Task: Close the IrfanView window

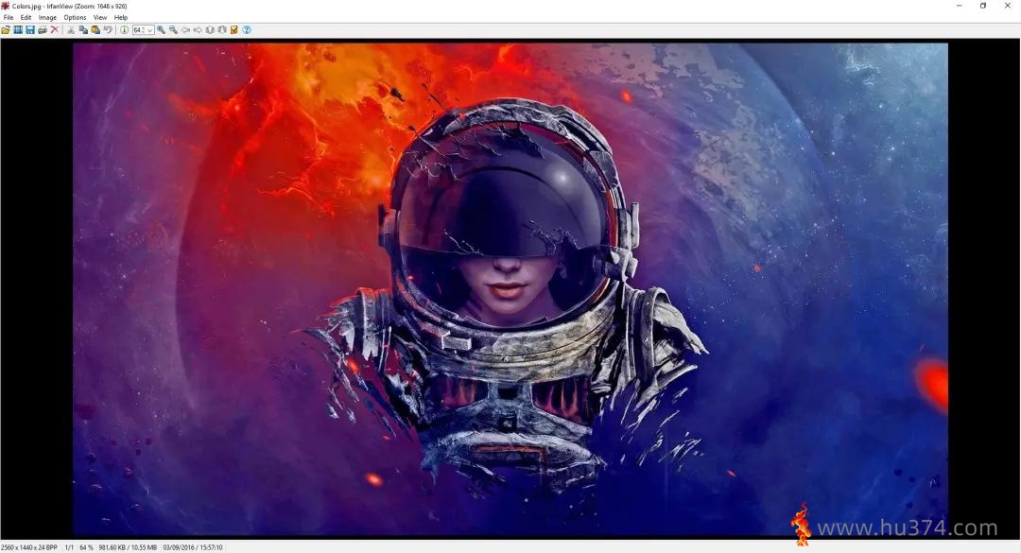Action: (1008, 6)
